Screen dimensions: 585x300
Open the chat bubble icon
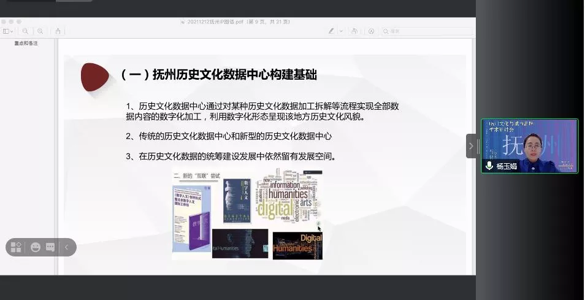(x=50, y=247)
